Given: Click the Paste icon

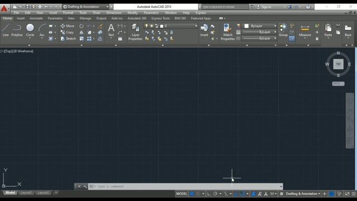Looking at the screenshot, I should tap(328, 30).
